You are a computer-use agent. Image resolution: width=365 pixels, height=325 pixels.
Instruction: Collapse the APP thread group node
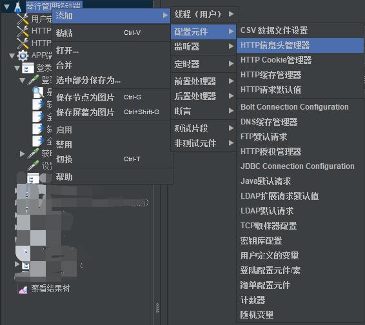pyautogui.click(x=12, y=55)
